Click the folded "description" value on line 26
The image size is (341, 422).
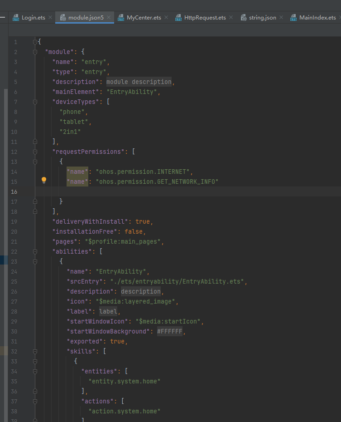141,291
